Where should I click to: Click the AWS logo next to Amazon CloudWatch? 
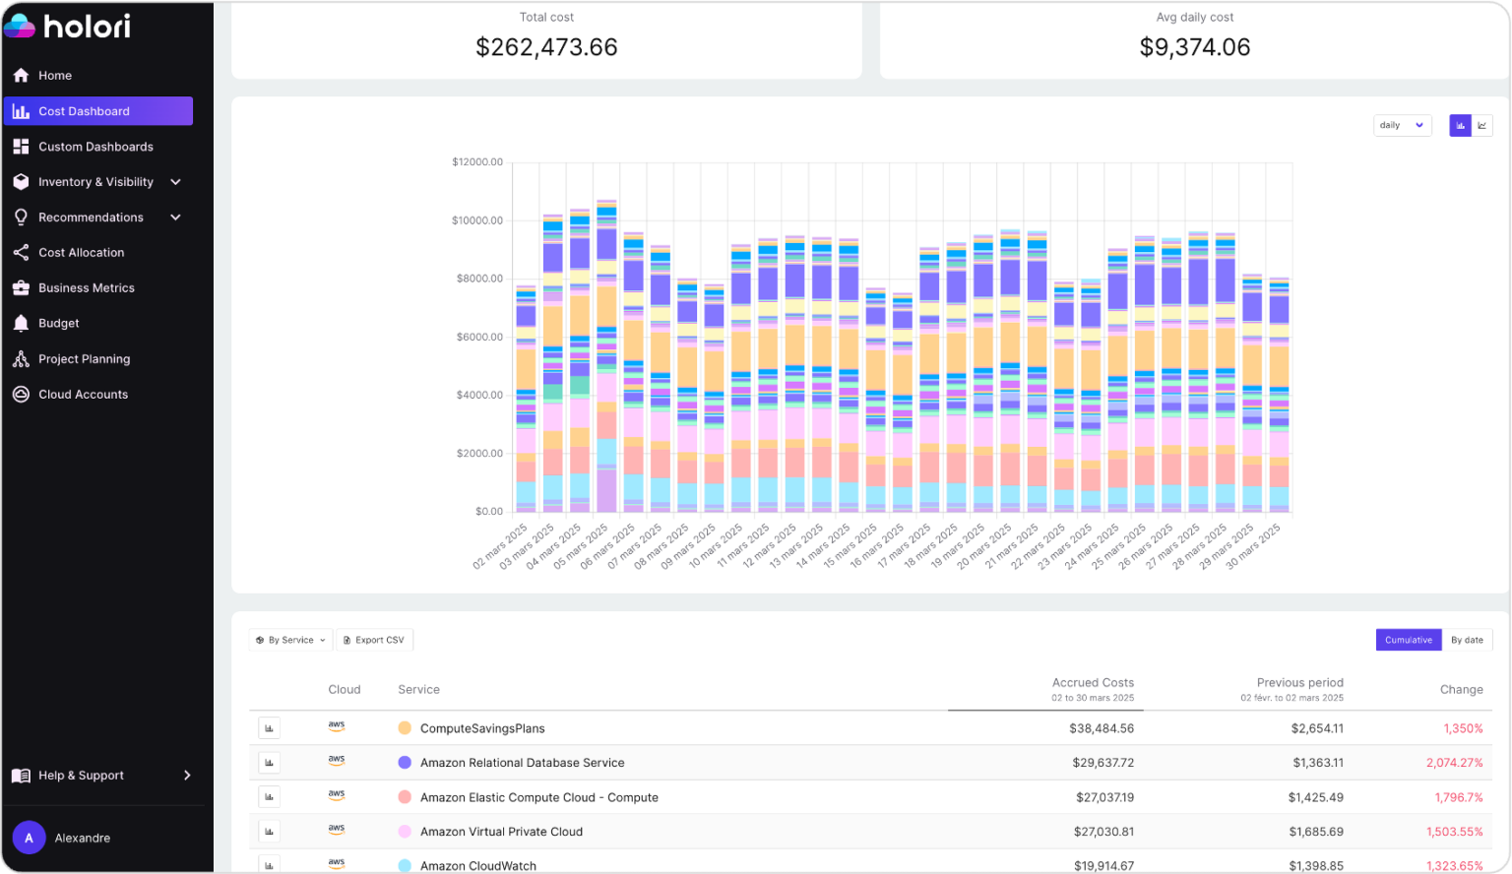tap(337, 863)
